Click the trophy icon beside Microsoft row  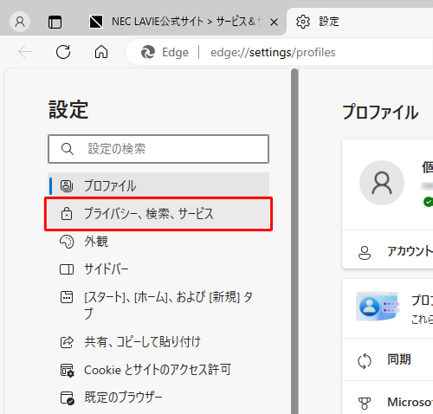click(365, 404)
